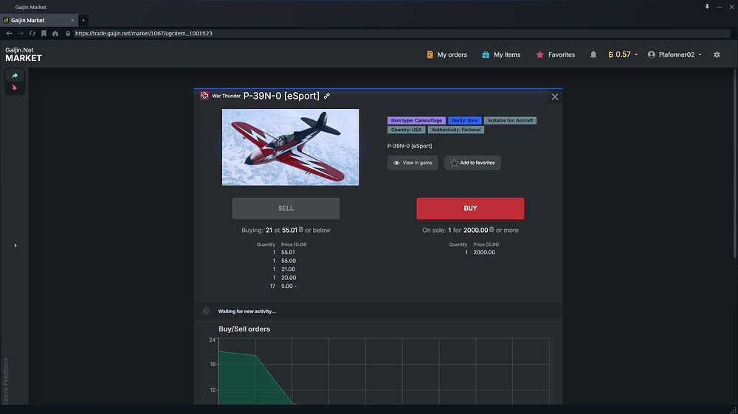Click the pin window icon
The height and width of the screenshot is (414, 738).
pos(707,7)
